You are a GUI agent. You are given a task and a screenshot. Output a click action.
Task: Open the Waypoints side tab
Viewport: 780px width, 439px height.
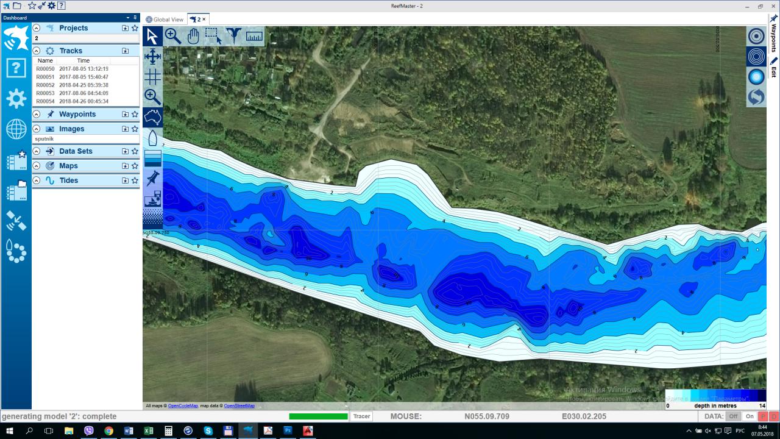coord(774,37)
